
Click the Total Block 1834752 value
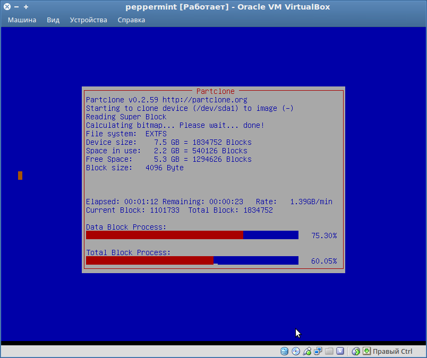point(258,210)
